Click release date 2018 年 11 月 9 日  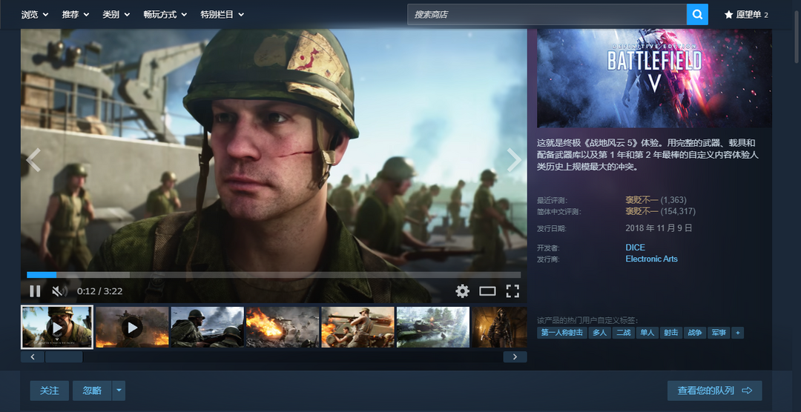pyautogui.click(x=659, y=227)
